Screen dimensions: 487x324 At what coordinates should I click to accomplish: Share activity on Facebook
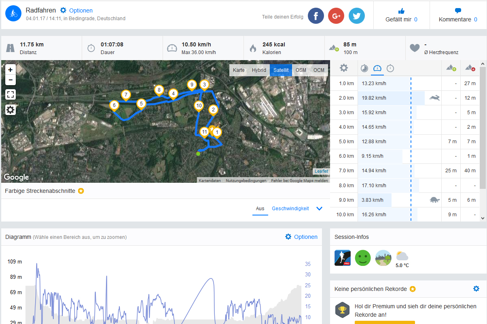316,16
